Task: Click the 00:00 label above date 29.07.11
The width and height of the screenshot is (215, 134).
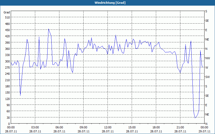Action: [x=204, y=128]
